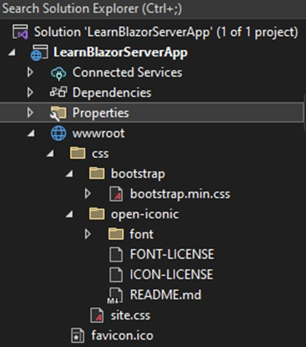The height and width of the screenshot is (347, 306).
Task: Collapse the wwwroot folder
Action: (31, 134)
